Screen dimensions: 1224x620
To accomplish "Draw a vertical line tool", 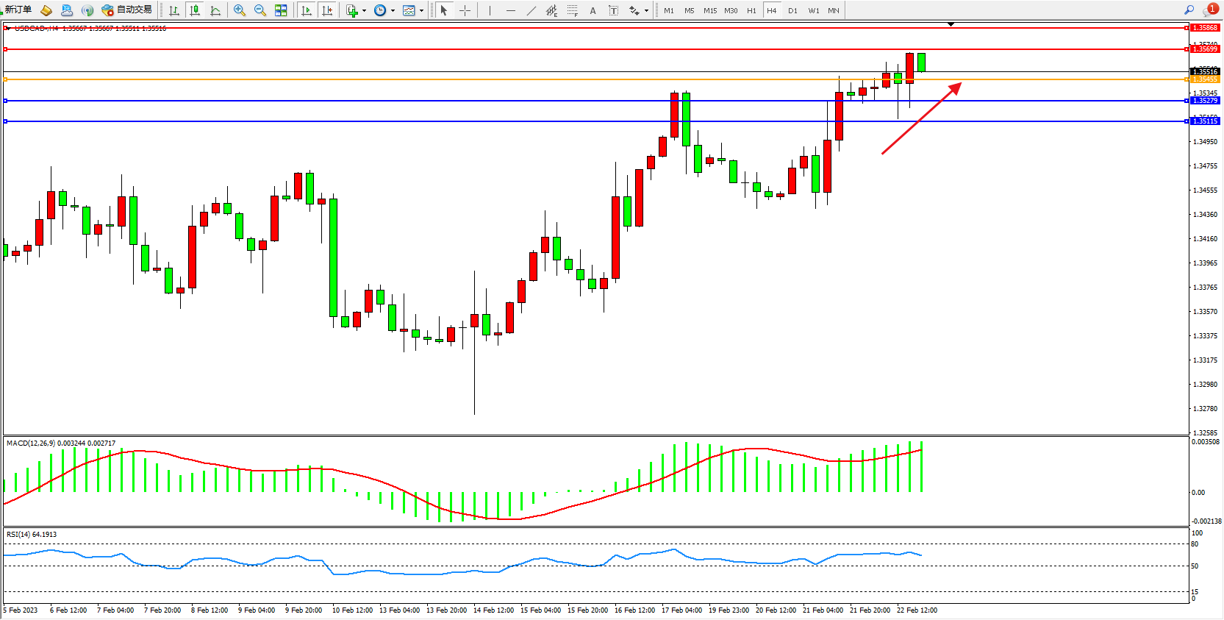I will click(x=490, y=10).
